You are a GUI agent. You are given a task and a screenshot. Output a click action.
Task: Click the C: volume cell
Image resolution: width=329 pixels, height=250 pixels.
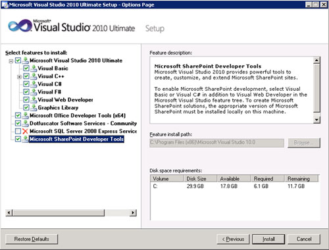click(155, 186)
